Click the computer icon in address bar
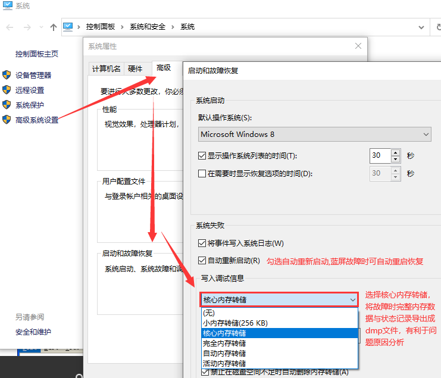Image resolution: width=441 pixels, height=378 pixels. [x=68, y=27]
